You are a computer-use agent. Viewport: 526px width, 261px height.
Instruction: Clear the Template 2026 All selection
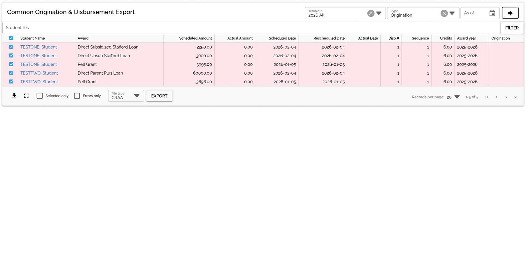pos(371,13)
